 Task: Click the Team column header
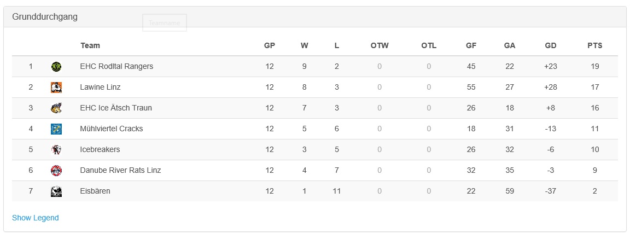(90, 45)
